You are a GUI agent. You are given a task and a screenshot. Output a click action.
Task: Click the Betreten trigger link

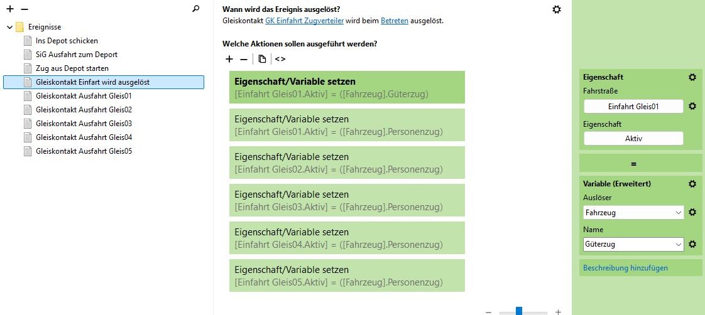click(x=395, y=21)
